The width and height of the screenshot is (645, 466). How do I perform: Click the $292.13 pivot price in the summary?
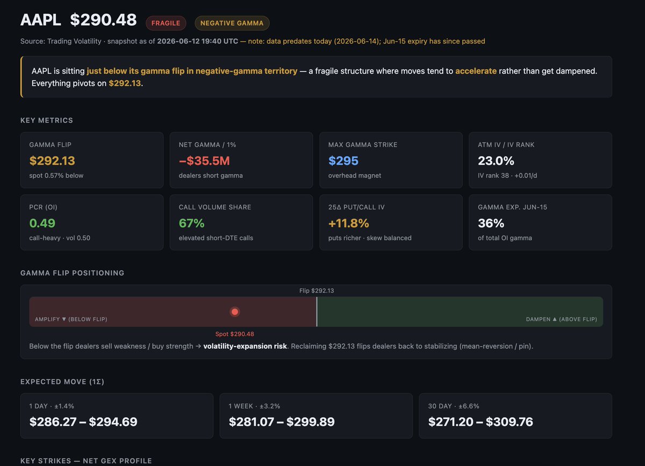tap(125, 83)
